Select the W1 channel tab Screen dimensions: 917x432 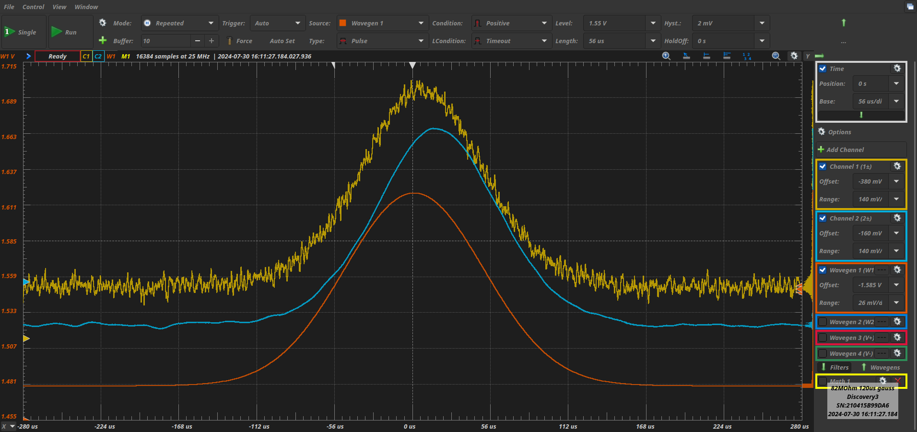111,56
